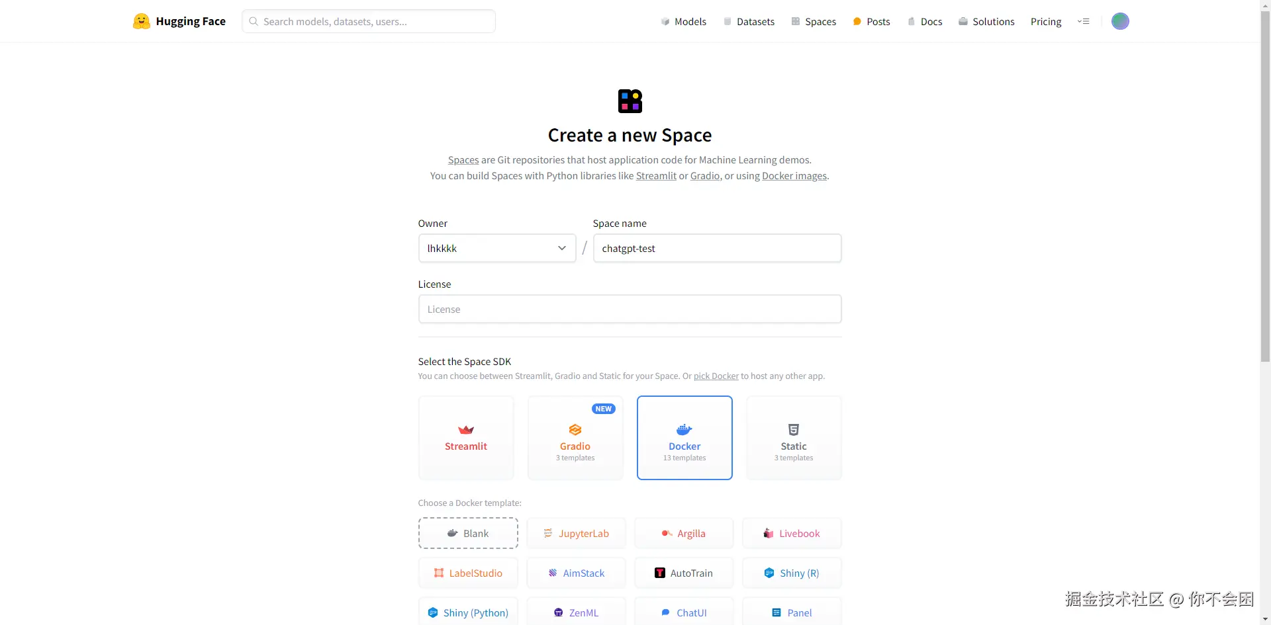
Task: Go to Posts in top navigation
Action: pyautogui.click(x=871, y=21)
